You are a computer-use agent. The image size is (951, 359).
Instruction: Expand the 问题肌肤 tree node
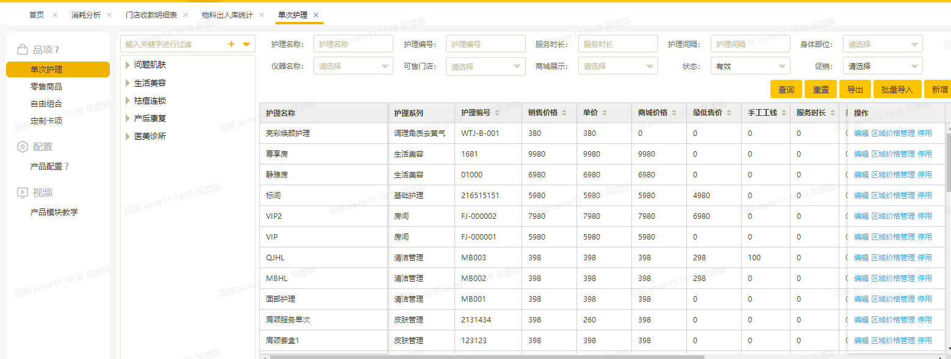tap(127, 65)
